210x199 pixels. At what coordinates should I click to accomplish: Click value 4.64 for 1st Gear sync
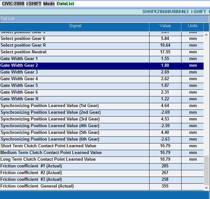click(165, 106)
